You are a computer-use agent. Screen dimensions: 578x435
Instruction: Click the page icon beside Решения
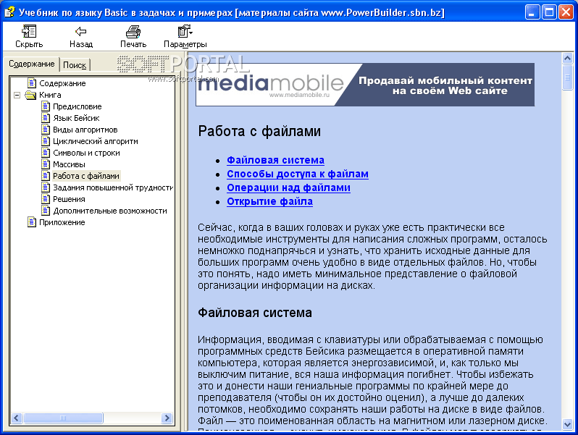coord(46,199)
